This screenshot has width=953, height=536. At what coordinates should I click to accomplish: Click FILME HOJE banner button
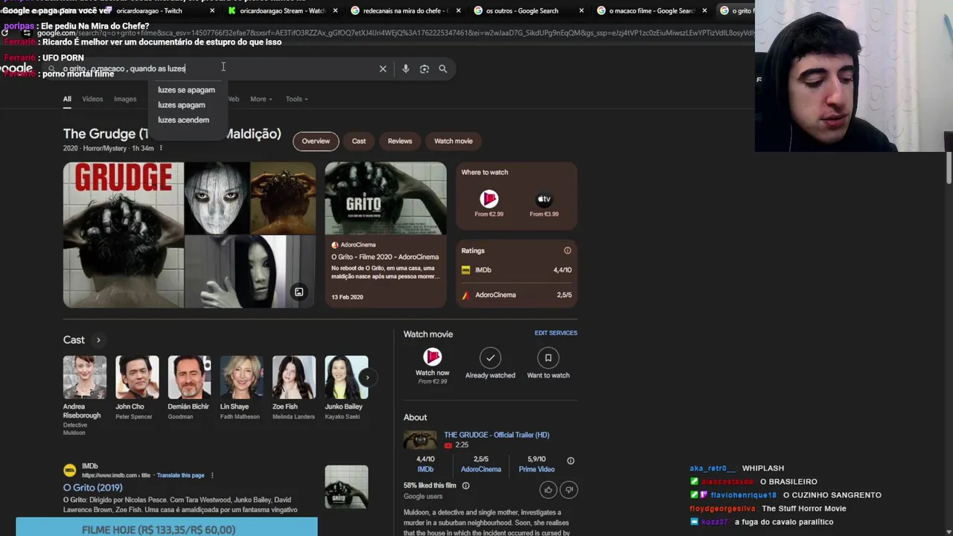pos(167,527)
